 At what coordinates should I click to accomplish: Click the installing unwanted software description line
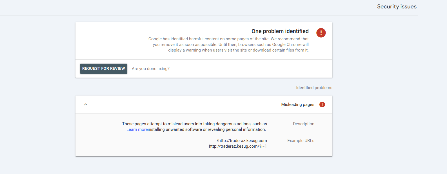207,129
